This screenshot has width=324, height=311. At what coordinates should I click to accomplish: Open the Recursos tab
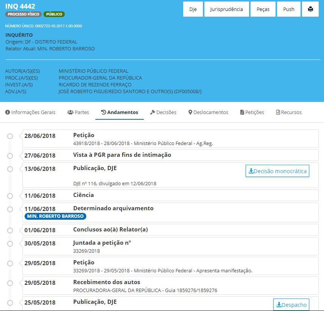point(289,112)
